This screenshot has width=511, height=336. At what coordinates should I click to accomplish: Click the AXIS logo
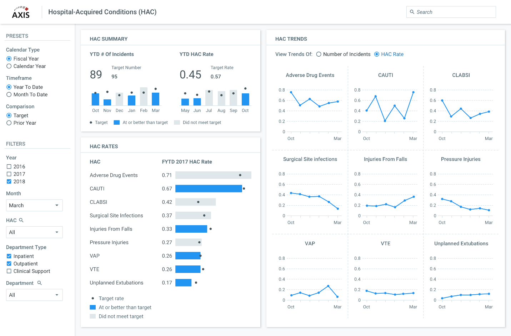(x=20, y=12)
